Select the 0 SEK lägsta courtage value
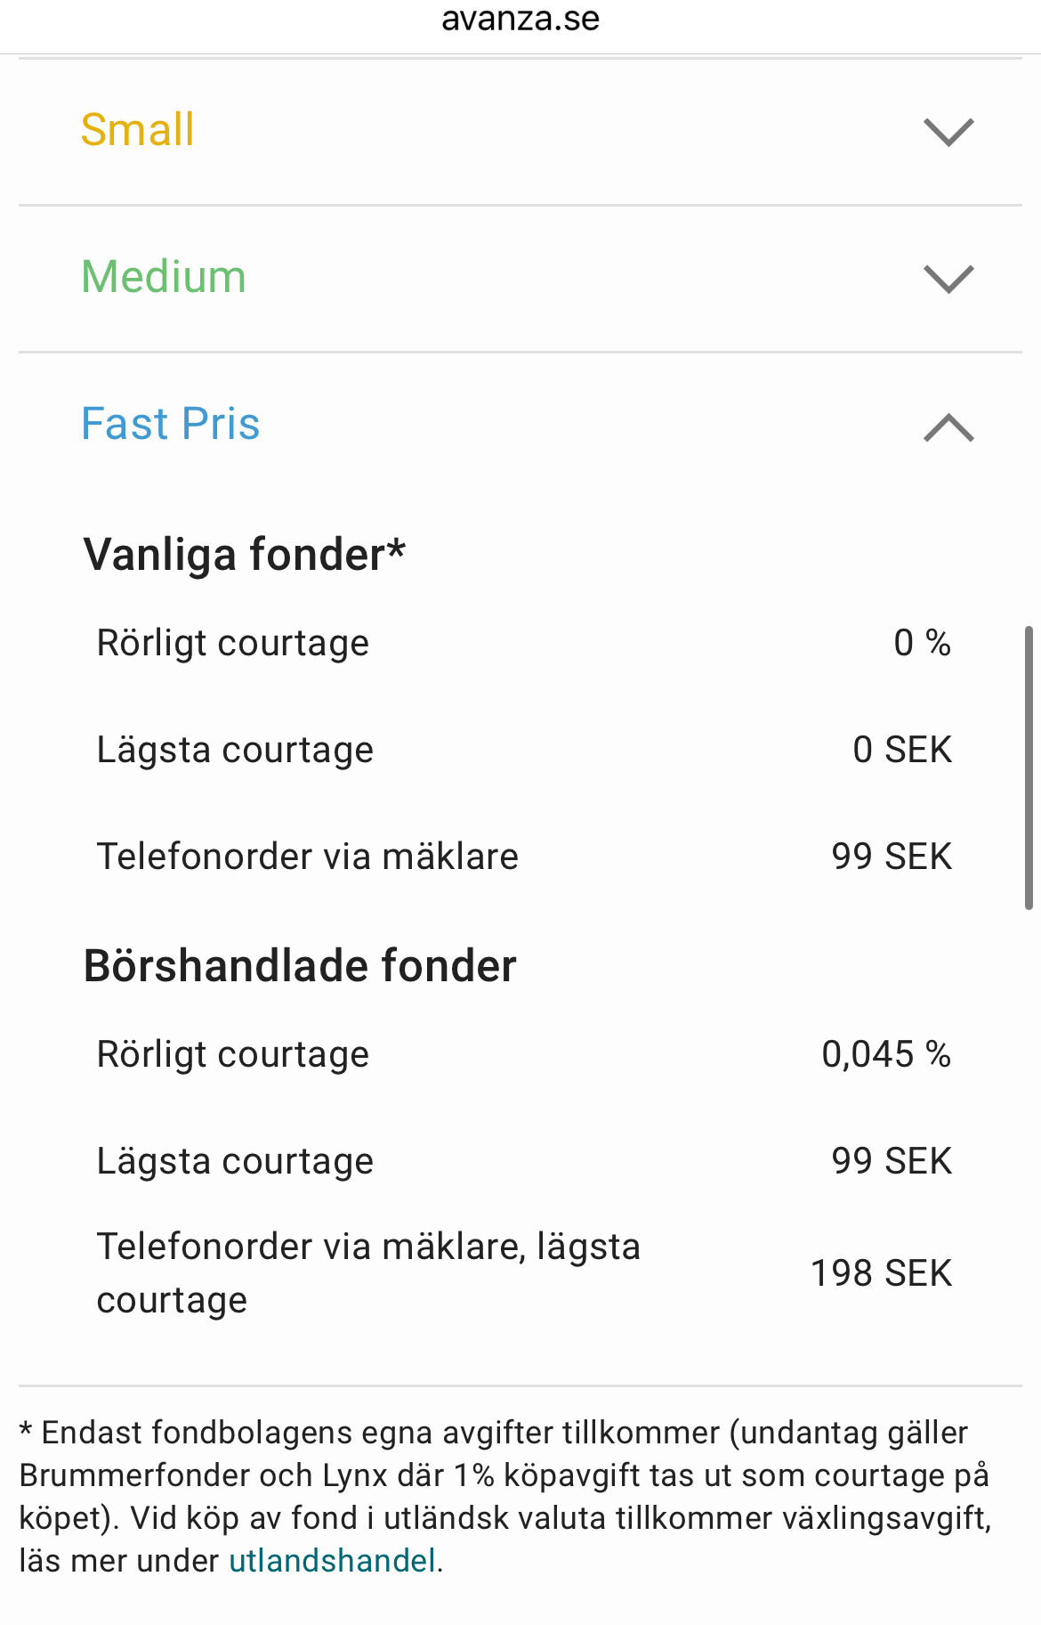 click(x=902, y=750)
